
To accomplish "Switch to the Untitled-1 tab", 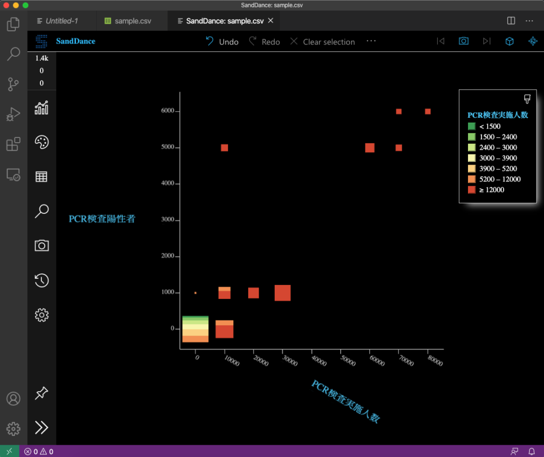I will [x=57, y=21].
